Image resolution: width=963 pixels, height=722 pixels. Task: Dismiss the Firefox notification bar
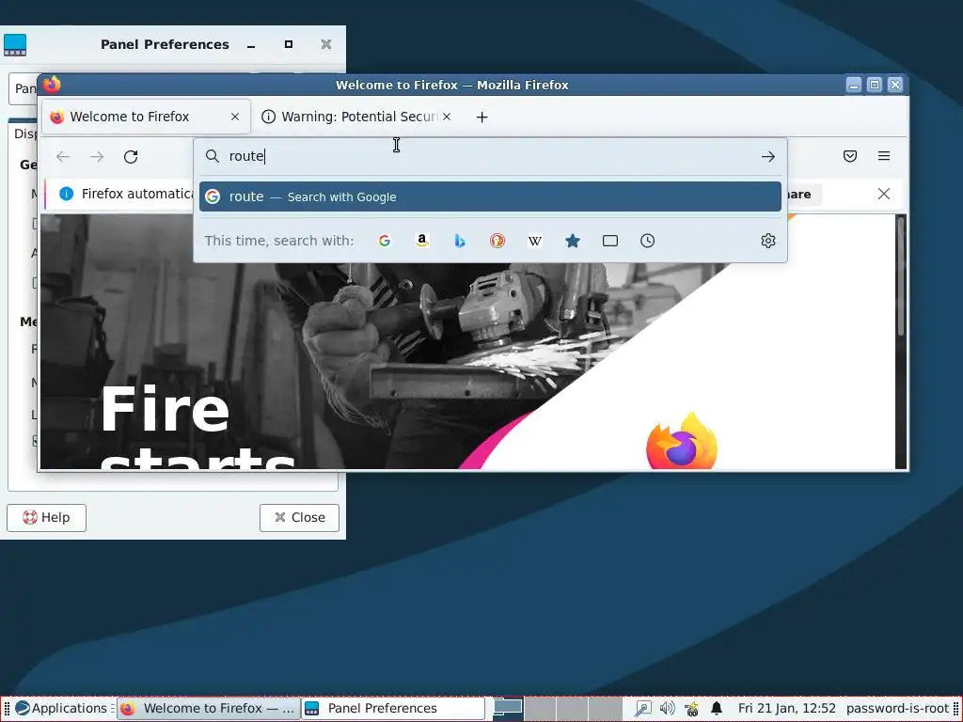884,194
